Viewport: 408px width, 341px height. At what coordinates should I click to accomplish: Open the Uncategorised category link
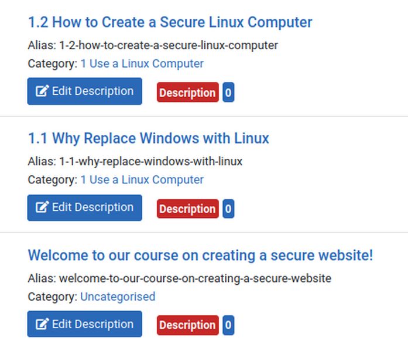tap(118, 296)
